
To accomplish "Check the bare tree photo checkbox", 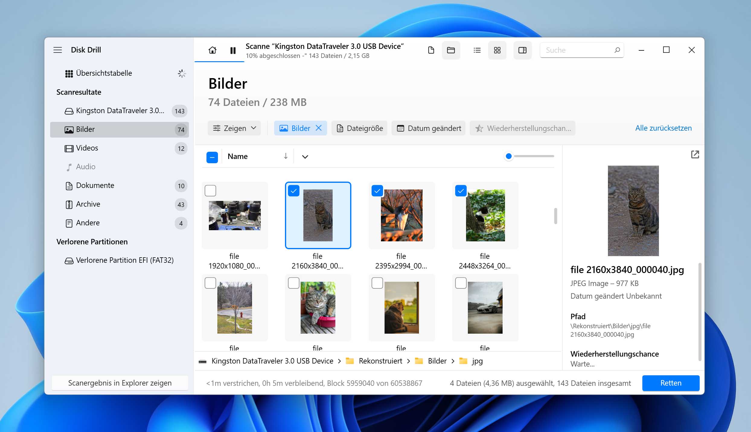I will [210, 283].
